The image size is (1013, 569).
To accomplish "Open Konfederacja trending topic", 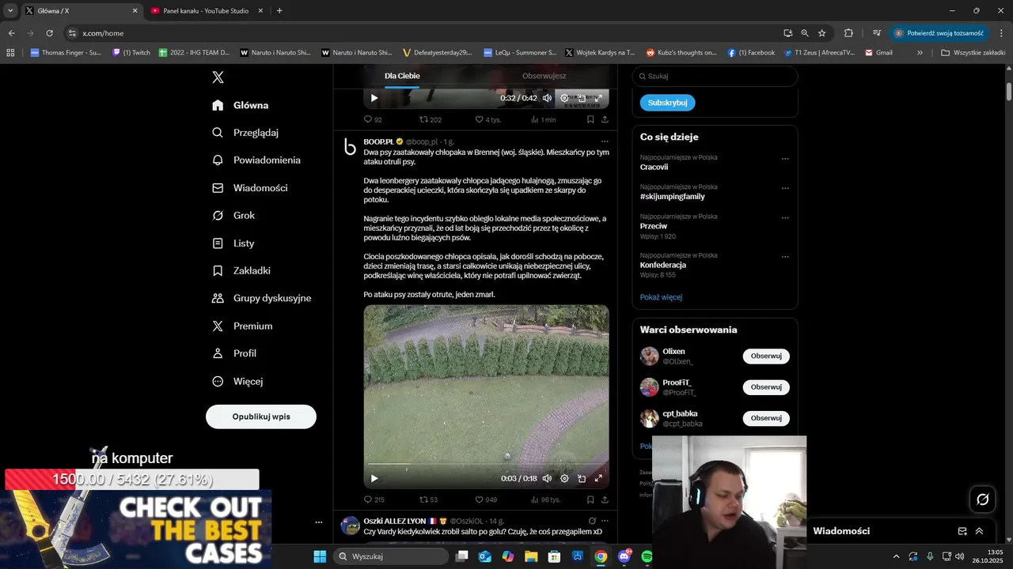I will click(663, 266).
